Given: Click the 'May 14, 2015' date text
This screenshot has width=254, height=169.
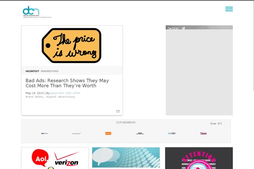Looking at the screenshot, I should (x=35, y=93).
